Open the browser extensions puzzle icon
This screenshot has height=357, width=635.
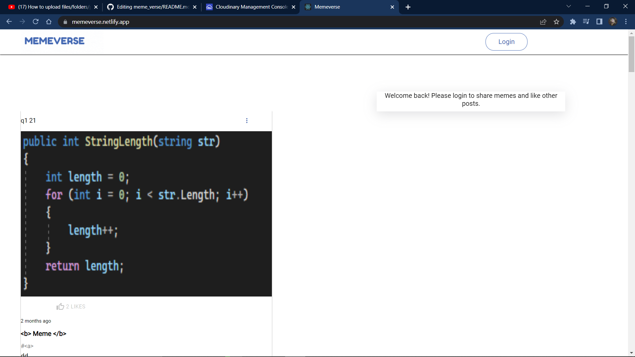(x=573, y=22)
